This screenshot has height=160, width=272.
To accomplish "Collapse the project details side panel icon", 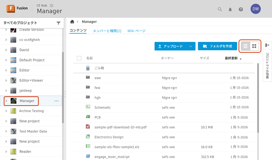I will pos(267,45).
